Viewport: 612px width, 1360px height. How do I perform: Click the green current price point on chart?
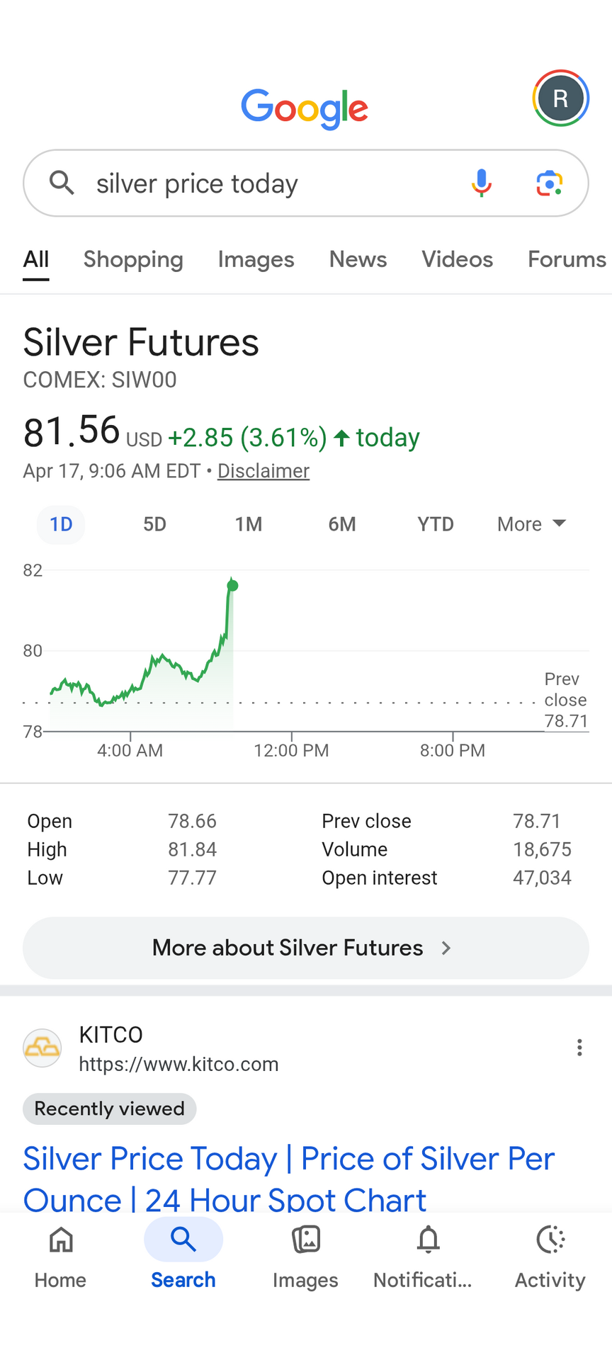point(232,585)
